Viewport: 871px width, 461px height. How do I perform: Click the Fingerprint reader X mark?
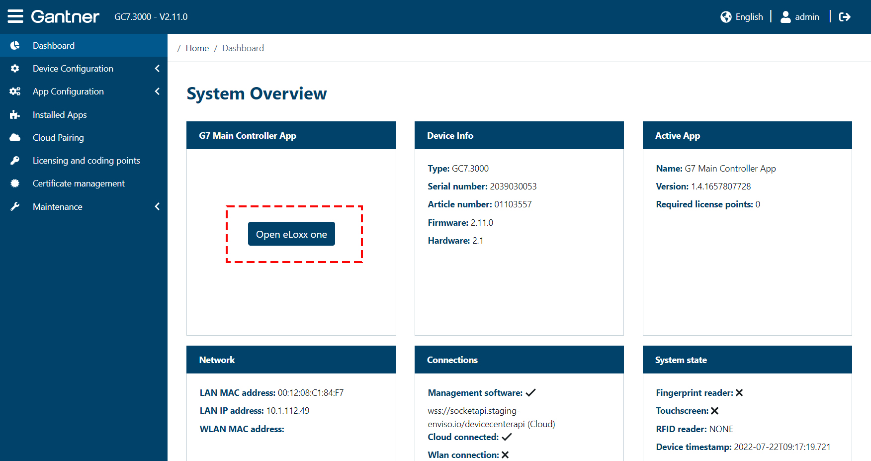pyautogui.click(x=739, y=393)
